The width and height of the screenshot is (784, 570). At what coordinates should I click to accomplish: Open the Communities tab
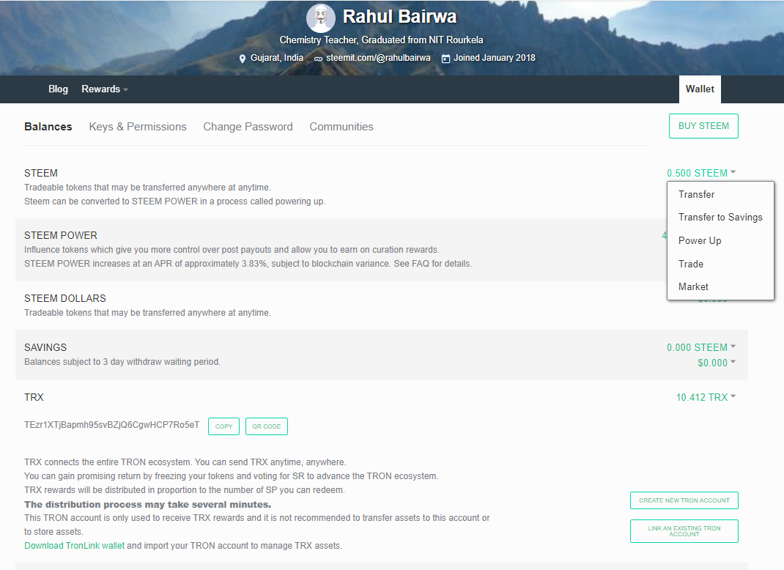pyautogui.click(x=341, y=127)
